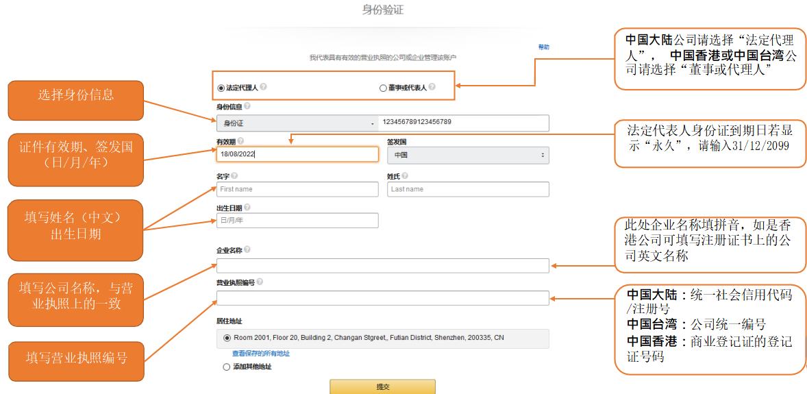
Task: Click the 我代表具有有效的营业执照 description text
Action: tap(382, 58)
